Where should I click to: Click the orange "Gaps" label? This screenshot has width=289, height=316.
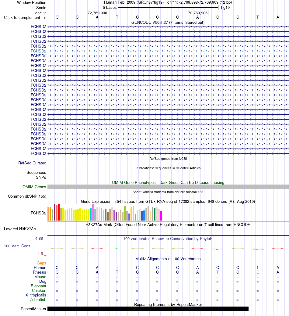[41, 263]
